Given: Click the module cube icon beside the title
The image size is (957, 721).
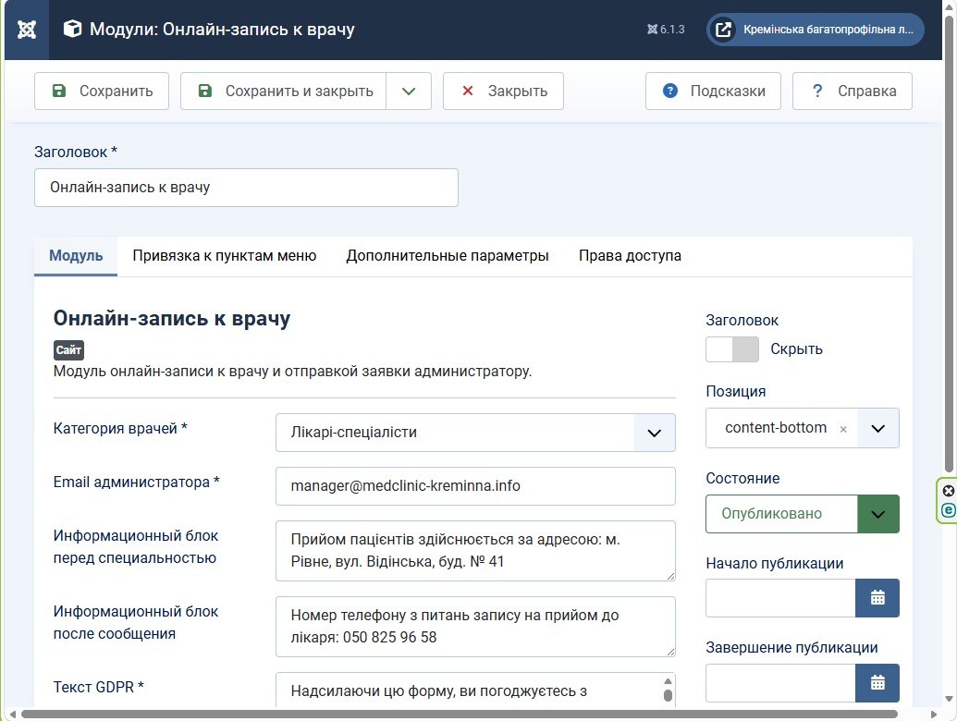Looking at the screenshot, I should [73, 30].
